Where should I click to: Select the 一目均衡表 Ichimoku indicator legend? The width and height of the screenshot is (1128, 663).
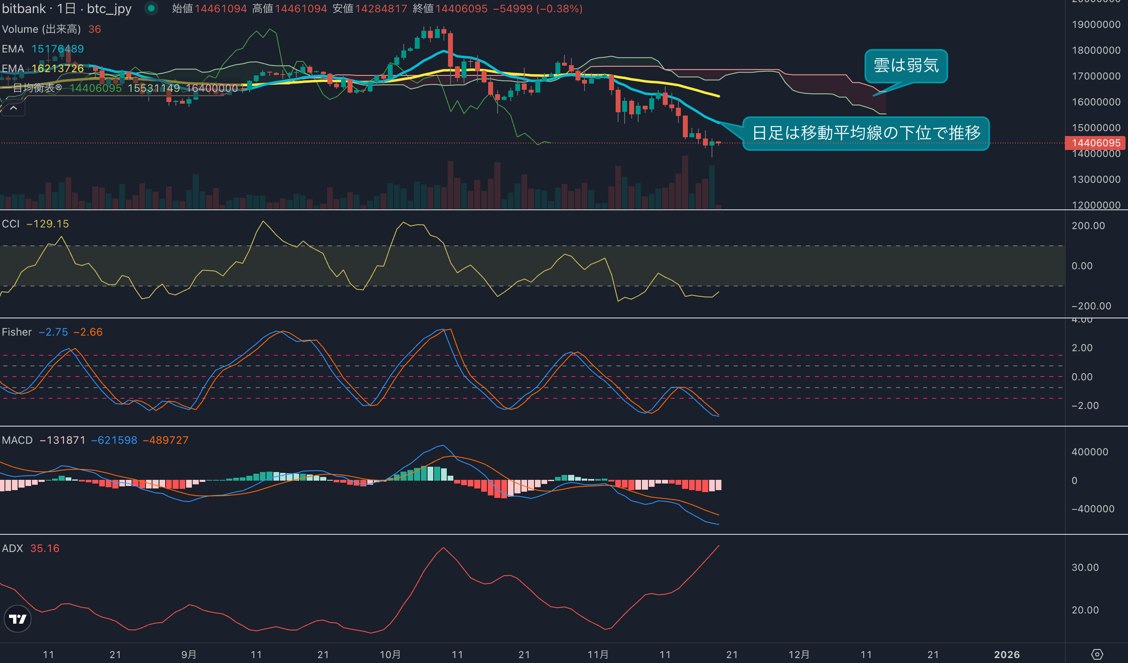point(37,88)
